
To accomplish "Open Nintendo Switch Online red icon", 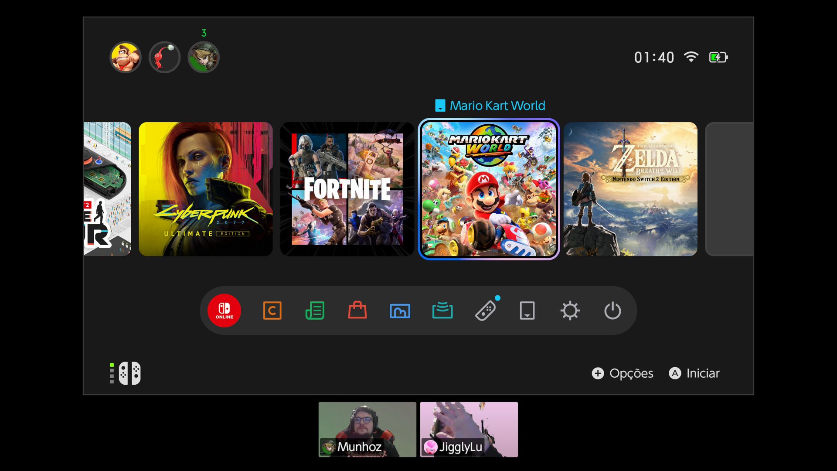I will tap(224, 311).
